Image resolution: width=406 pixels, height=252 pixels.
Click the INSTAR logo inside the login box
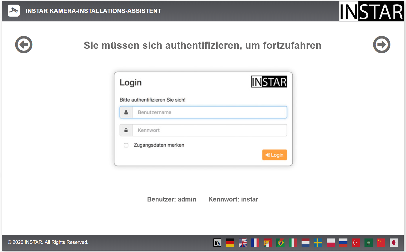click(269, 82)
